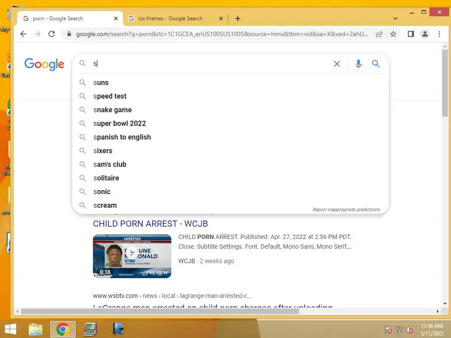The image size is (451, 338).
Task: Select the first Google Search tab
Action: (70, 18)
